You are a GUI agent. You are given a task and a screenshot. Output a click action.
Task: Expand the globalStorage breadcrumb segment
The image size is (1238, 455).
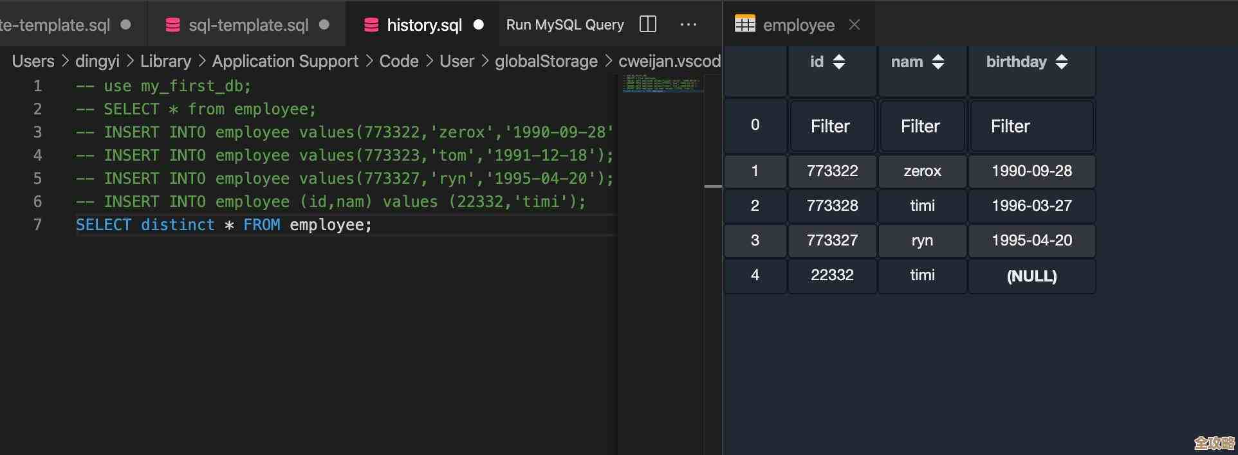tap(546, 61)
